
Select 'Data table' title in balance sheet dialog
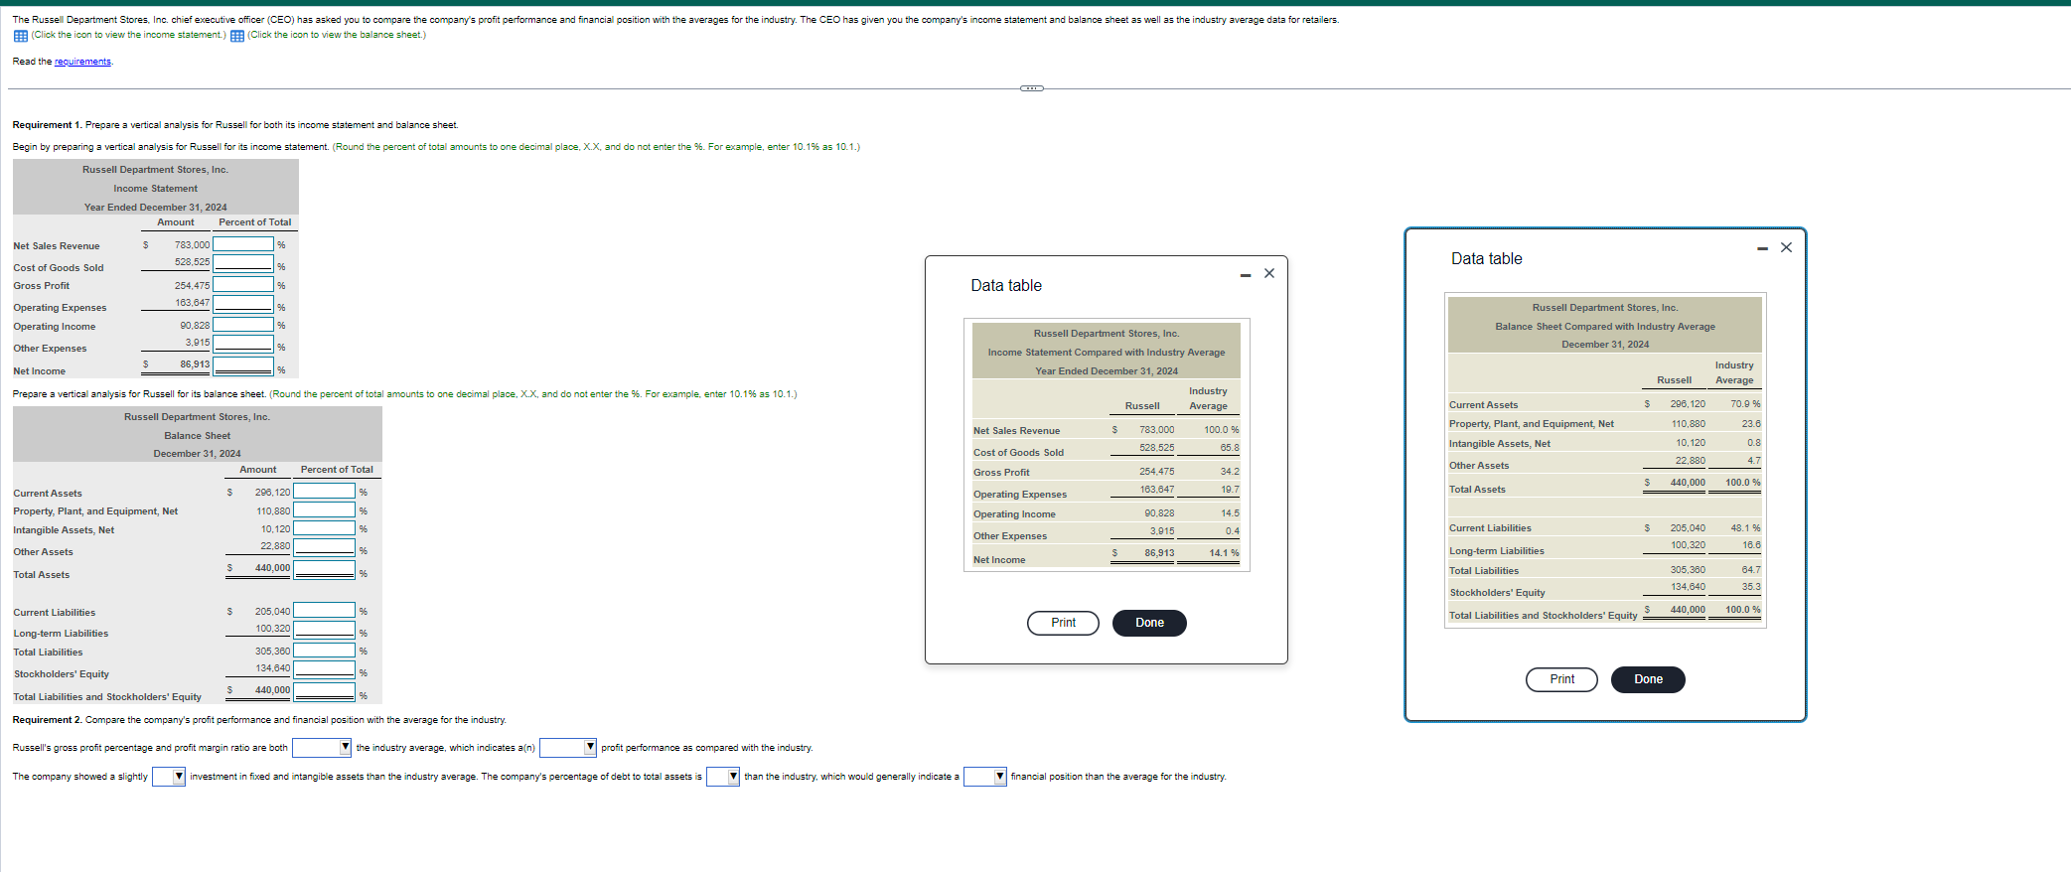coord(1486,259)
